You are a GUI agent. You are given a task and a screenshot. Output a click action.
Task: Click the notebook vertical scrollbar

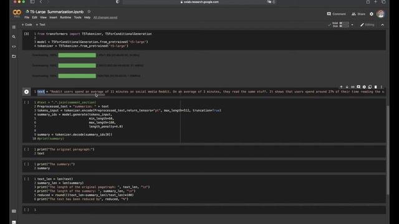pyautogui.click(x=388, y=150)
